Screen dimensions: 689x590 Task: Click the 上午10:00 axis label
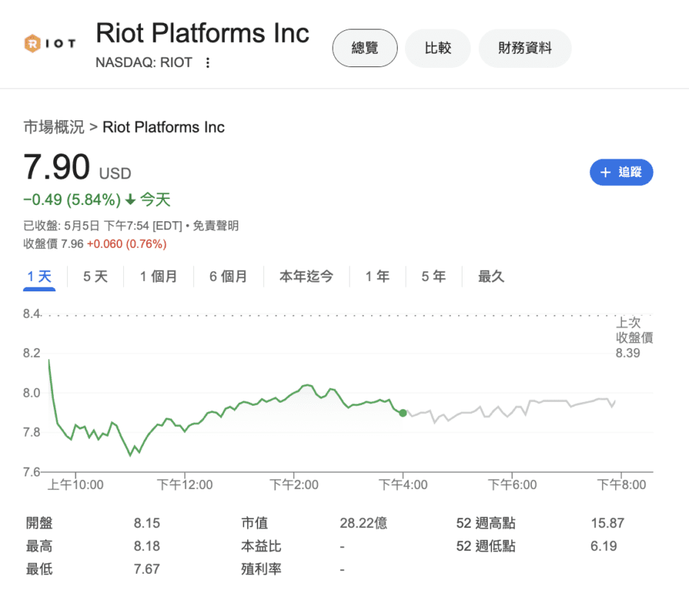point(75,485)
